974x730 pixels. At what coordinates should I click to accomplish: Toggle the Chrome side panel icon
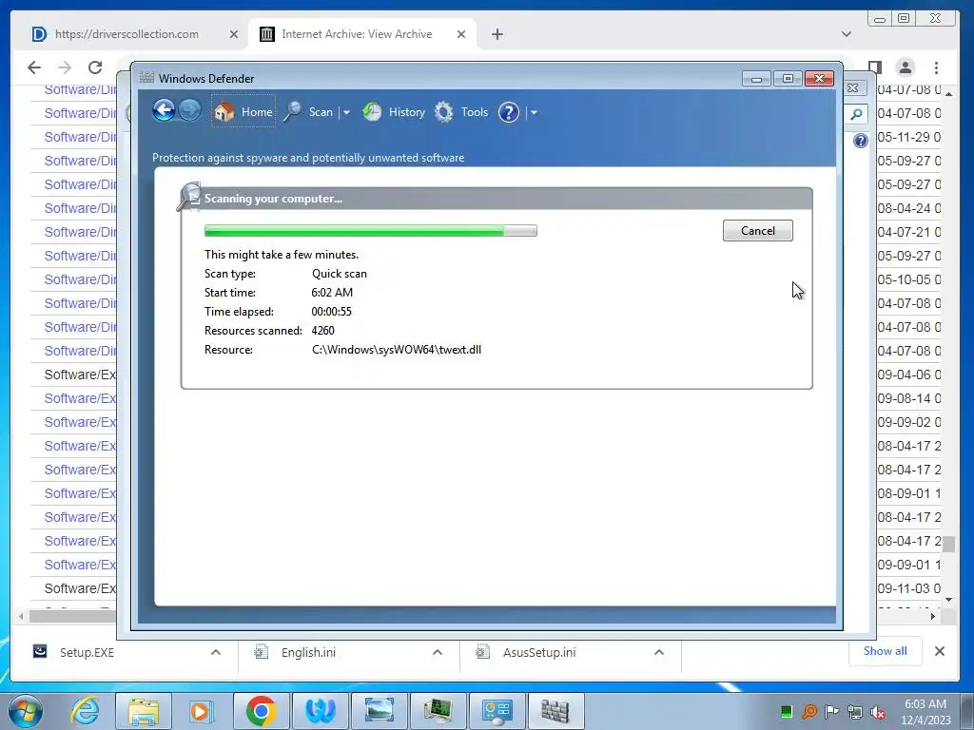click(875, 67)
